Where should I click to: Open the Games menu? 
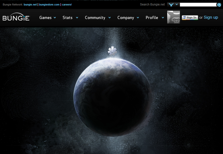point(46,17)
